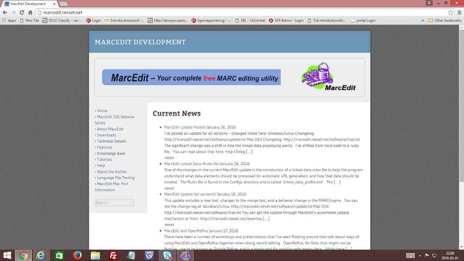464x261 pixels.
Task: Open the deweysv.pans bookmark
Action: [x=168, y=21]
